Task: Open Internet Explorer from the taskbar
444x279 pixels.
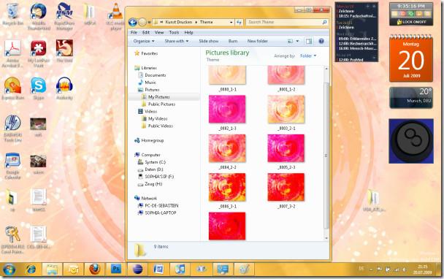Action: click(31, 269)
